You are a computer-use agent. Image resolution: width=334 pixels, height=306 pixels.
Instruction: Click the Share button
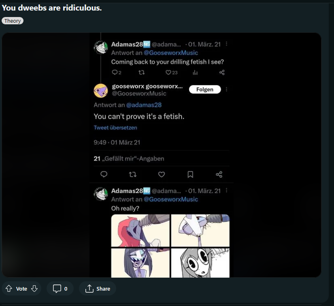click(98, 289)
